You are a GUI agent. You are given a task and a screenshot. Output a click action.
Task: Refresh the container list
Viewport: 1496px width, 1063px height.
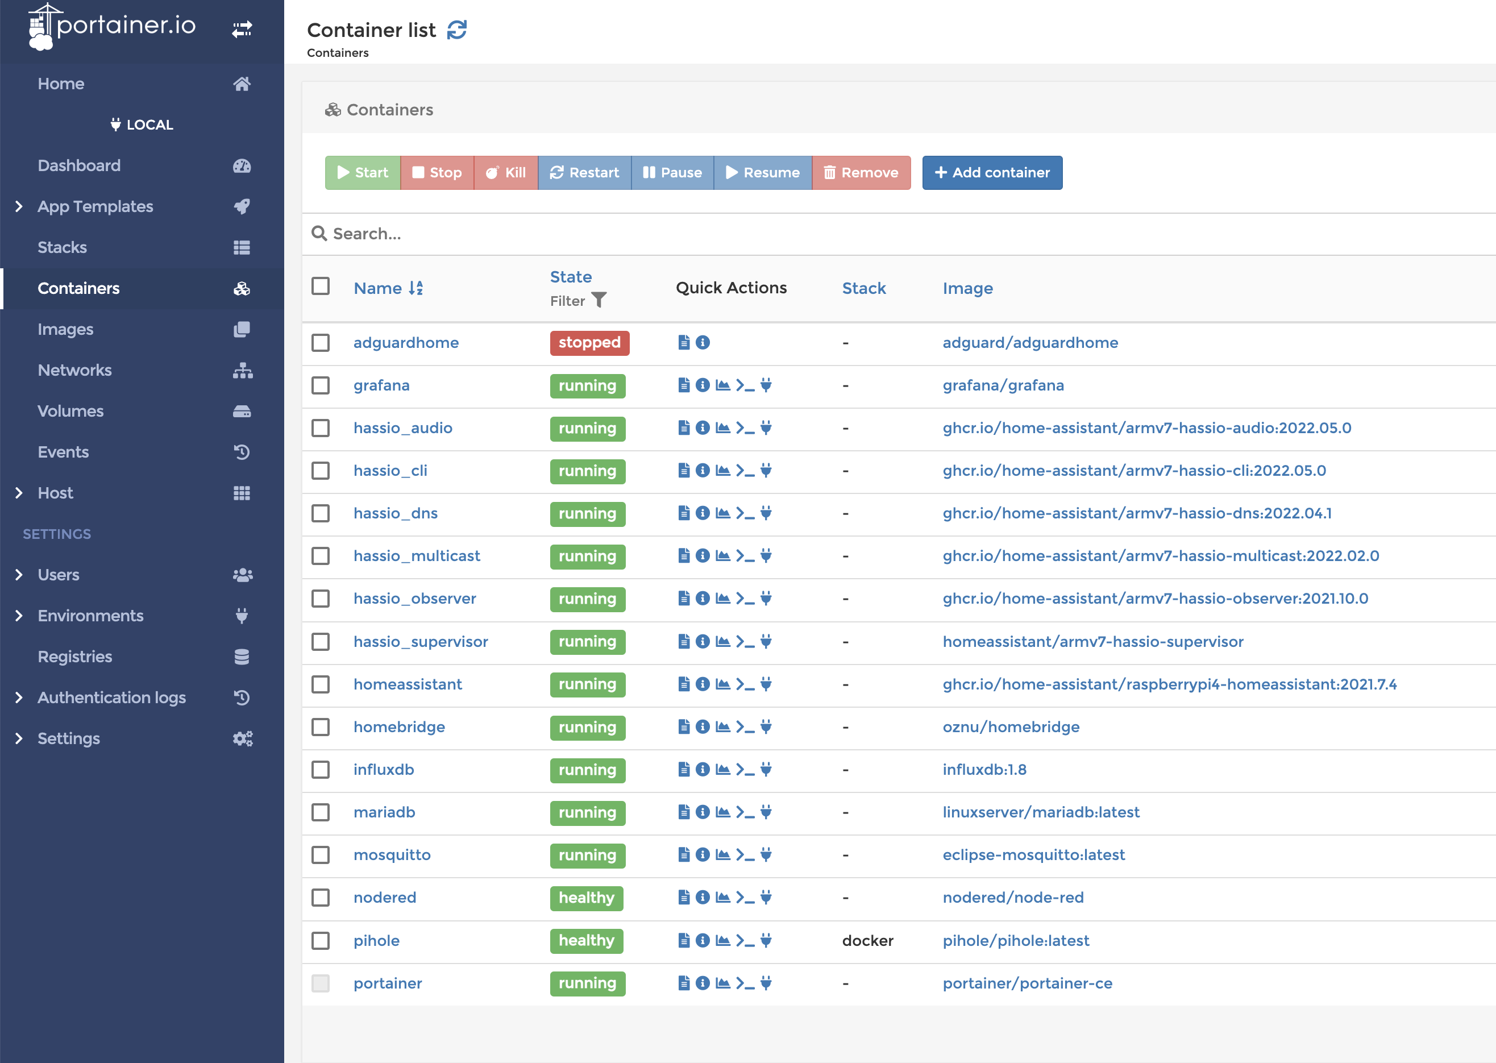click(x=457, y=30)
